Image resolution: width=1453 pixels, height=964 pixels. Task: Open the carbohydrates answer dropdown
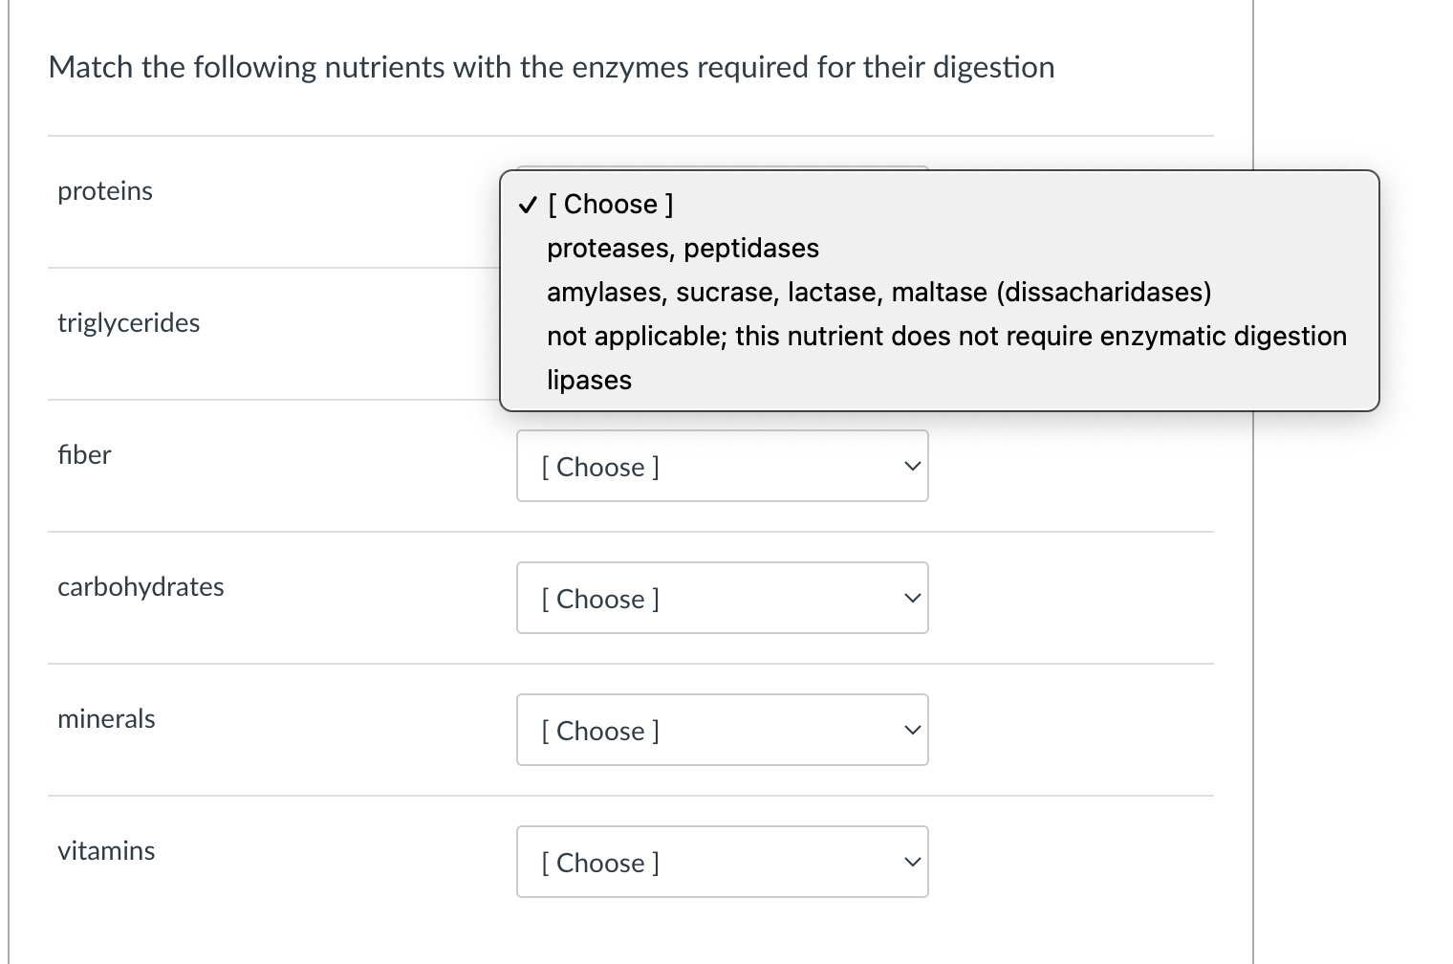[x=722, y=598]
